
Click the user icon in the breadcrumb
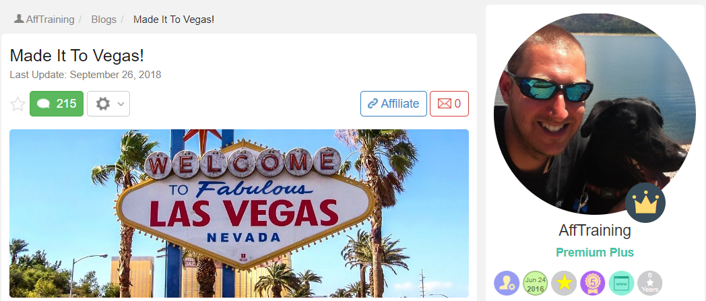coord(19,19)
